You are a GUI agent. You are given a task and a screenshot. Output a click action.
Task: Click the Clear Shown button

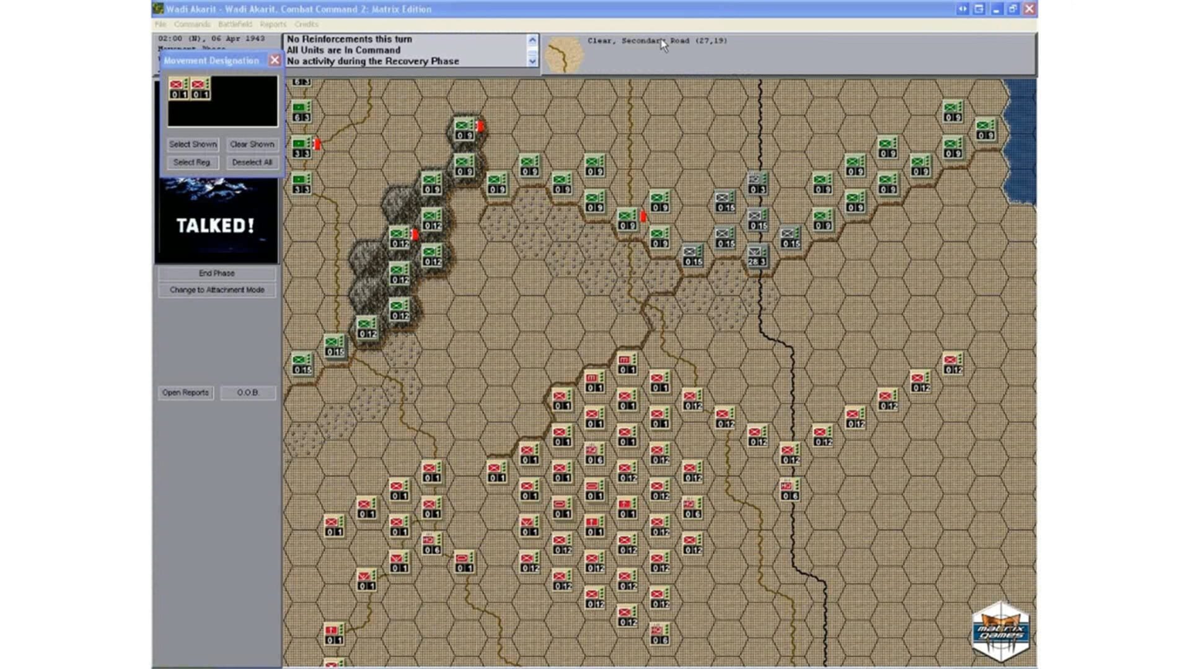pyautogui.click(x=252, y=144)
